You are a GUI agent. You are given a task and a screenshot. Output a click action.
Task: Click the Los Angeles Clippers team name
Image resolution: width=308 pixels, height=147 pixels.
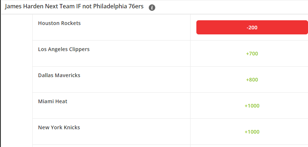pyautogui.click(x=64, y=49)
